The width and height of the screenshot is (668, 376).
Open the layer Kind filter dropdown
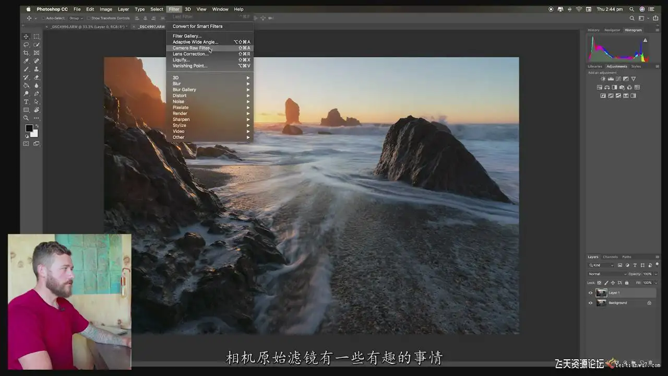point(602,265)
